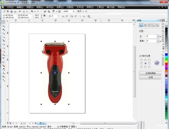Click the Open file icon
Screen dimensions: 169x129
tap(8, 12)
